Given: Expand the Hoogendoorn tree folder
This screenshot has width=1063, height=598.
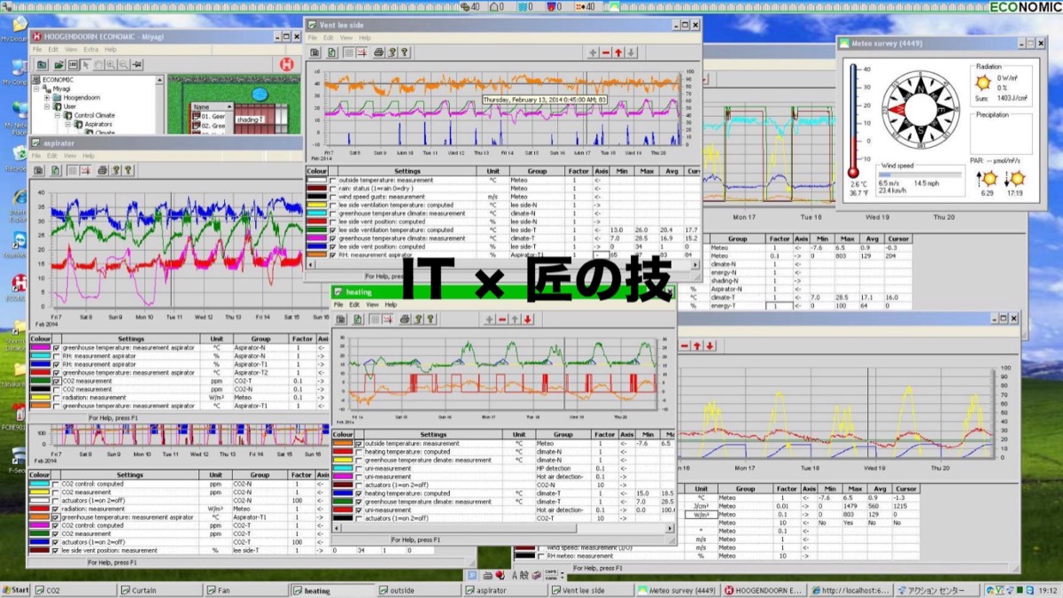Looking at the screenshot, I should pos(46,97).
